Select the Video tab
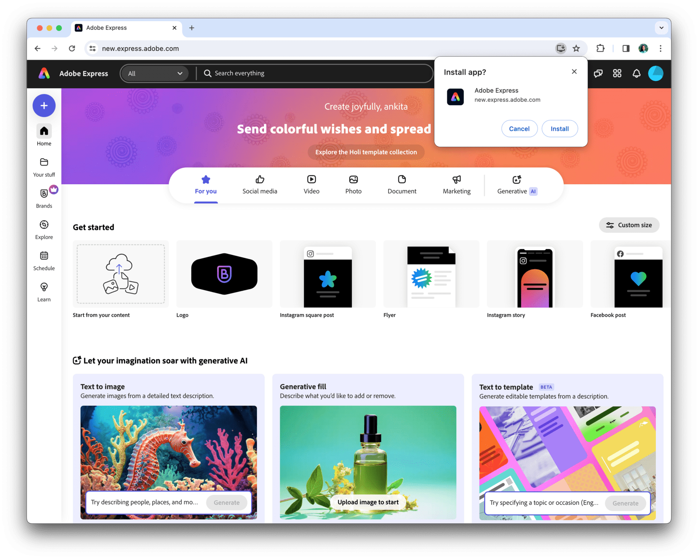Screen dimensions: 698x559 tap(312, 185)
